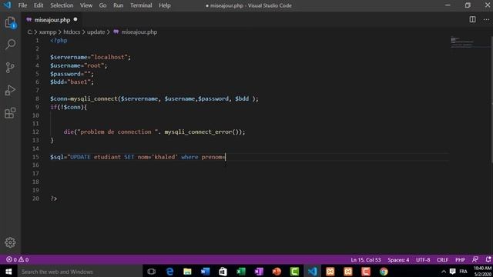This screenshot has height=277, width=493.
Task: Open the red Camtasia recorder taskbar icon
Action: tap(366, 272)
